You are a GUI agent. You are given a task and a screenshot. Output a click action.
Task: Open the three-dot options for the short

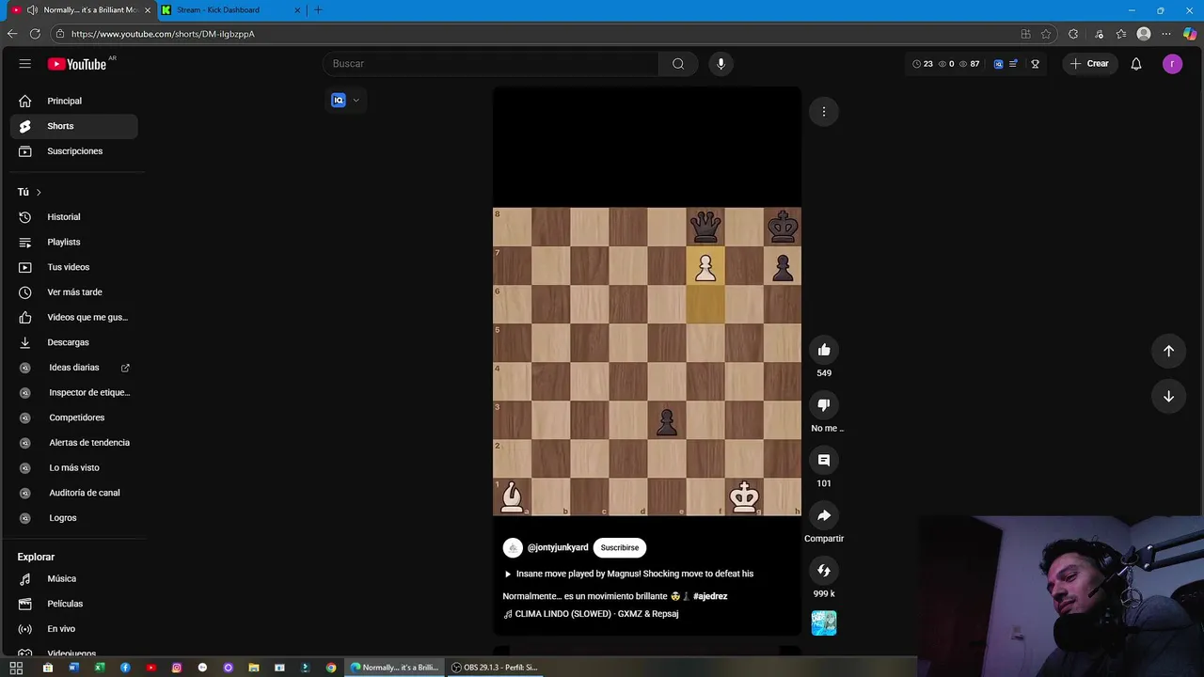(824, 112)
